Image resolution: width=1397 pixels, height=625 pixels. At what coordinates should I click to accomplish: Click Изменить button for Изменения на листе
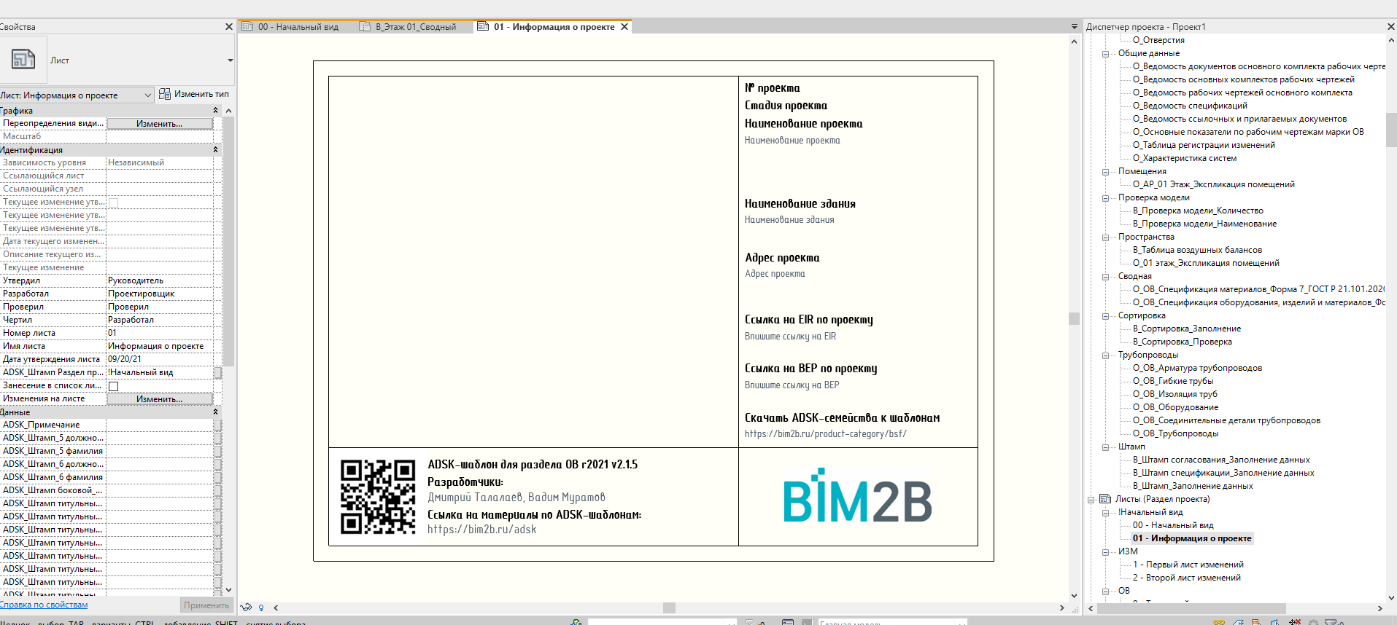[159, 399]
